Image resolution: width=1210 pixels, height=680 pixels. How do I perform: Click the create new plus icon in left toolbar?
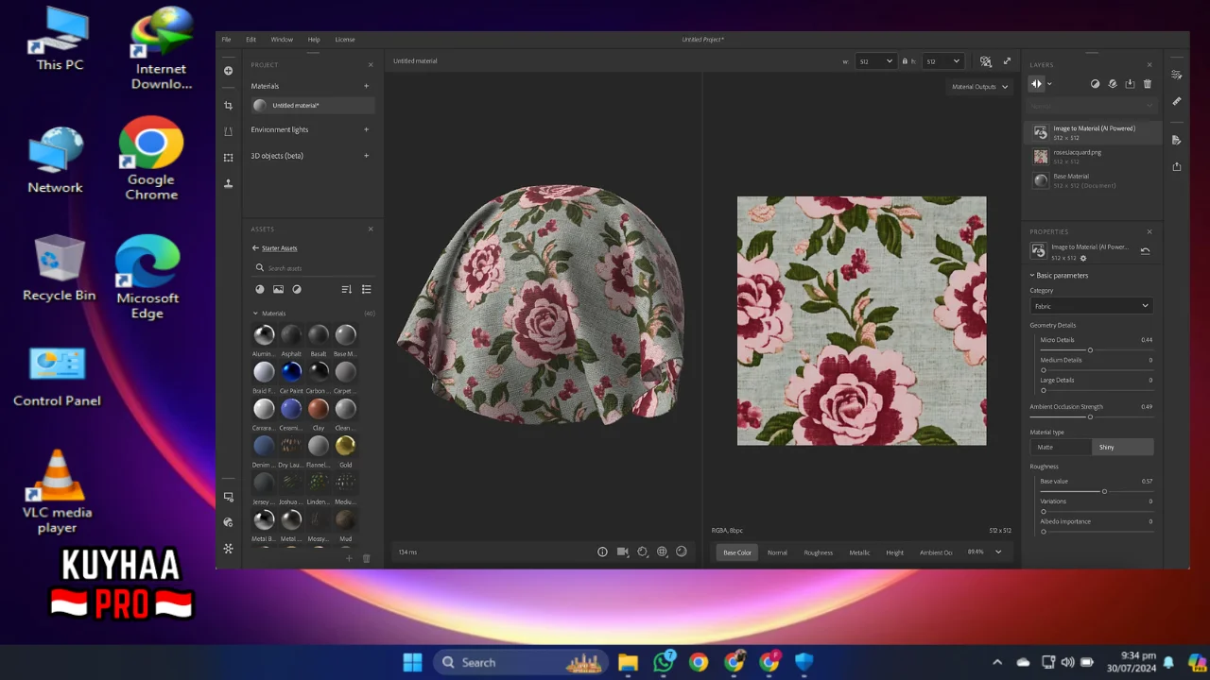[x=228, y=71]
